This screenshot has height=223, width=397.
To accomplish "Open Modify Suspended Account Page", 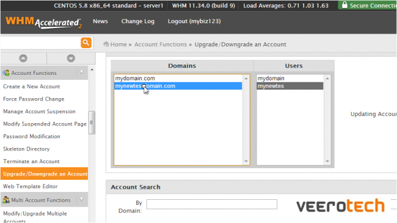I will click(45, 124).
